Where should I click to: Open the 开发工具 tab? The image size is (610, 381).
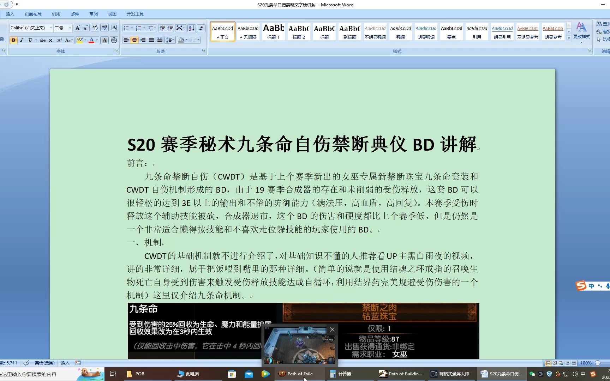click(135, 14)
